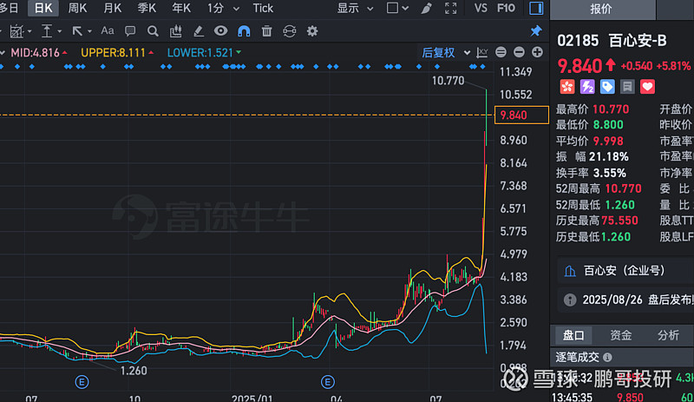This screenshot has height=402, width=694.
Task: Open the price range measure tool dropdown
Action: point(51,31)
